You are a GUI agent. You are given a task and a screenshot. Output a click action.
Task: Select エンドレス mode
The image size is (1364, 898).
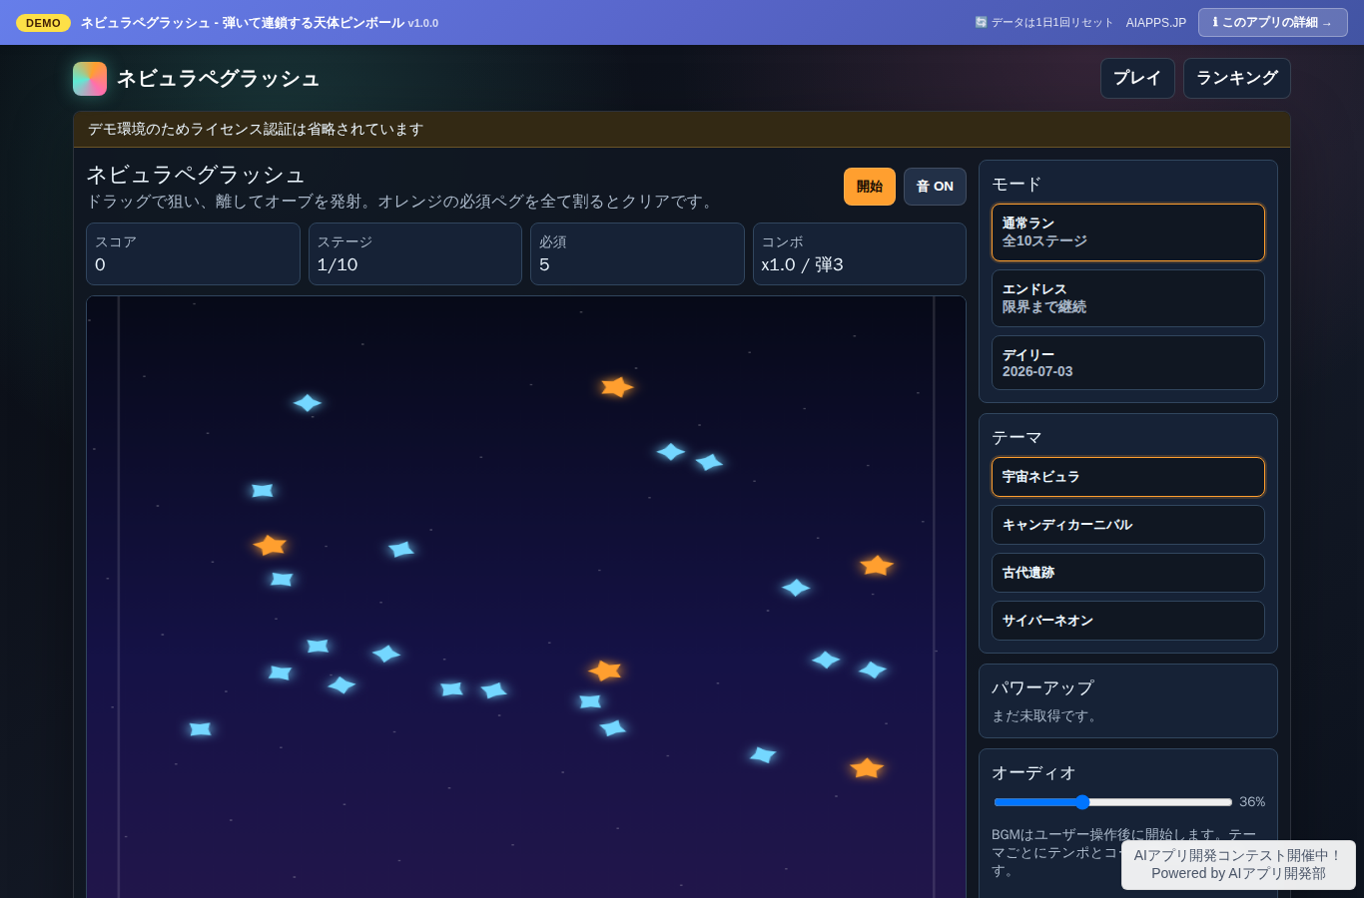click(x=1128, y=298)
